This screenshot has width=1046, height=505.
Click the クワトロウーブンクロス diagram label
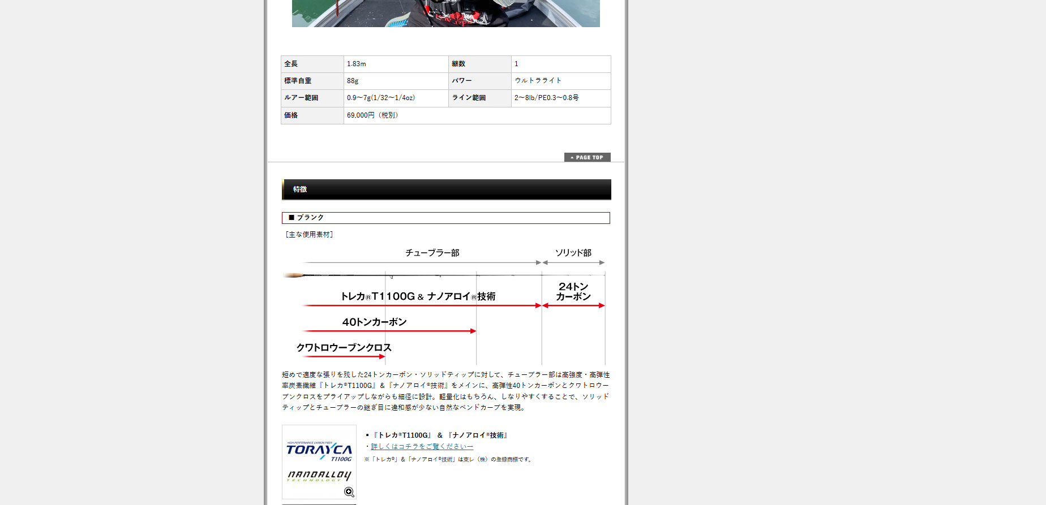[344, 347]
